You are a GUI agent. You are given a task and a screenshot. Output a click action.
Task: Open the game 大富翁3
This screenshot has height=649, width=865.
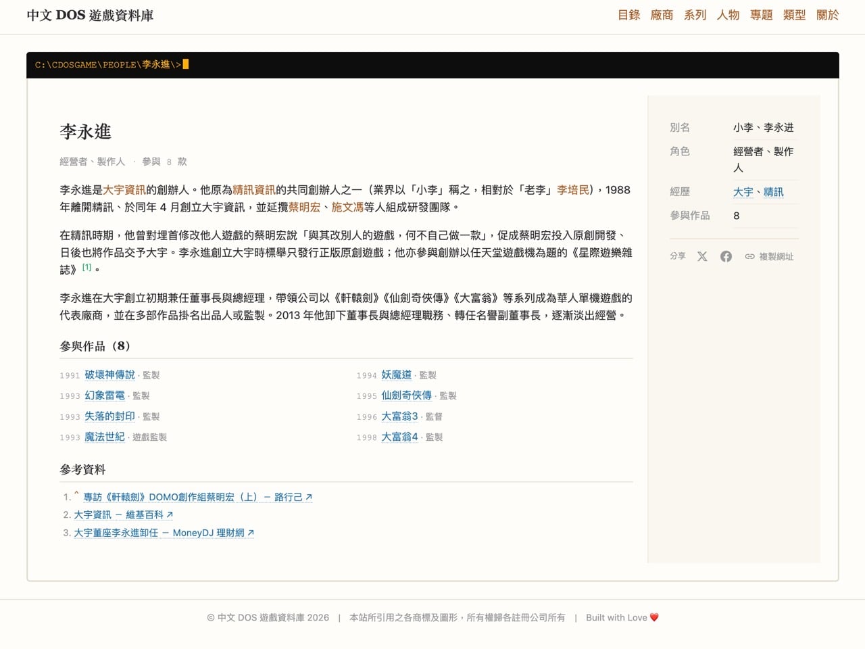coord(399,416)
